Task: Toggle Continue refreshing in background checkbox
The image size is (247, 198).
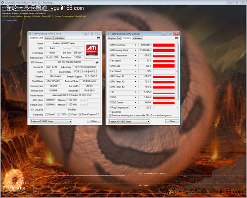Action: click(110, 115)
